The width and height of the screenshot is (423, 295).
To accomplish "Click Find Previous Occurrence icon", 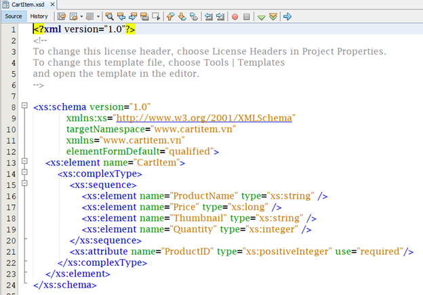I will (x=121, y=16).
